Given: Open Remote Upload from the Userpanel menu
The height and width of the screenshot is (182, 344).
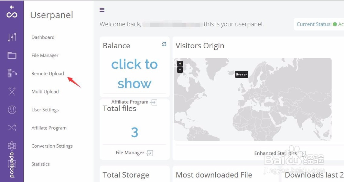Looking at the screenshot, I should point(47,73).
